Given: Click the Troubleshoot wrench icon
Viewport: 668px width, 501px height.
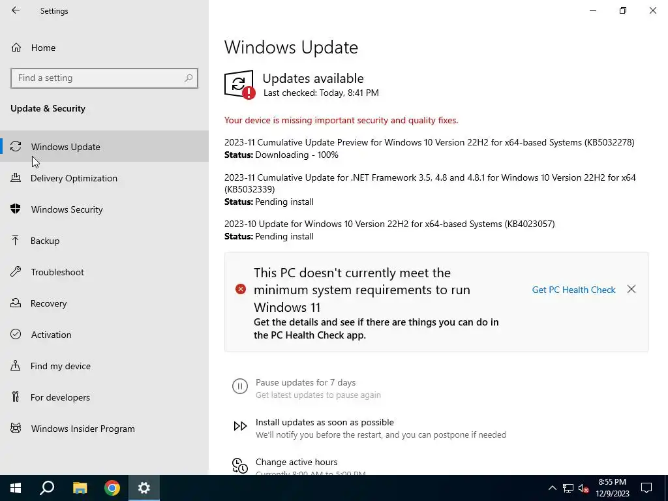Looking at the screenshot, I should (x=16, y=271).
